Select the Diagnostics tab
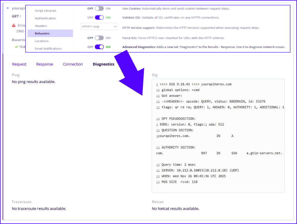This screenshot has height=224, width=297. tap(103, 64)
